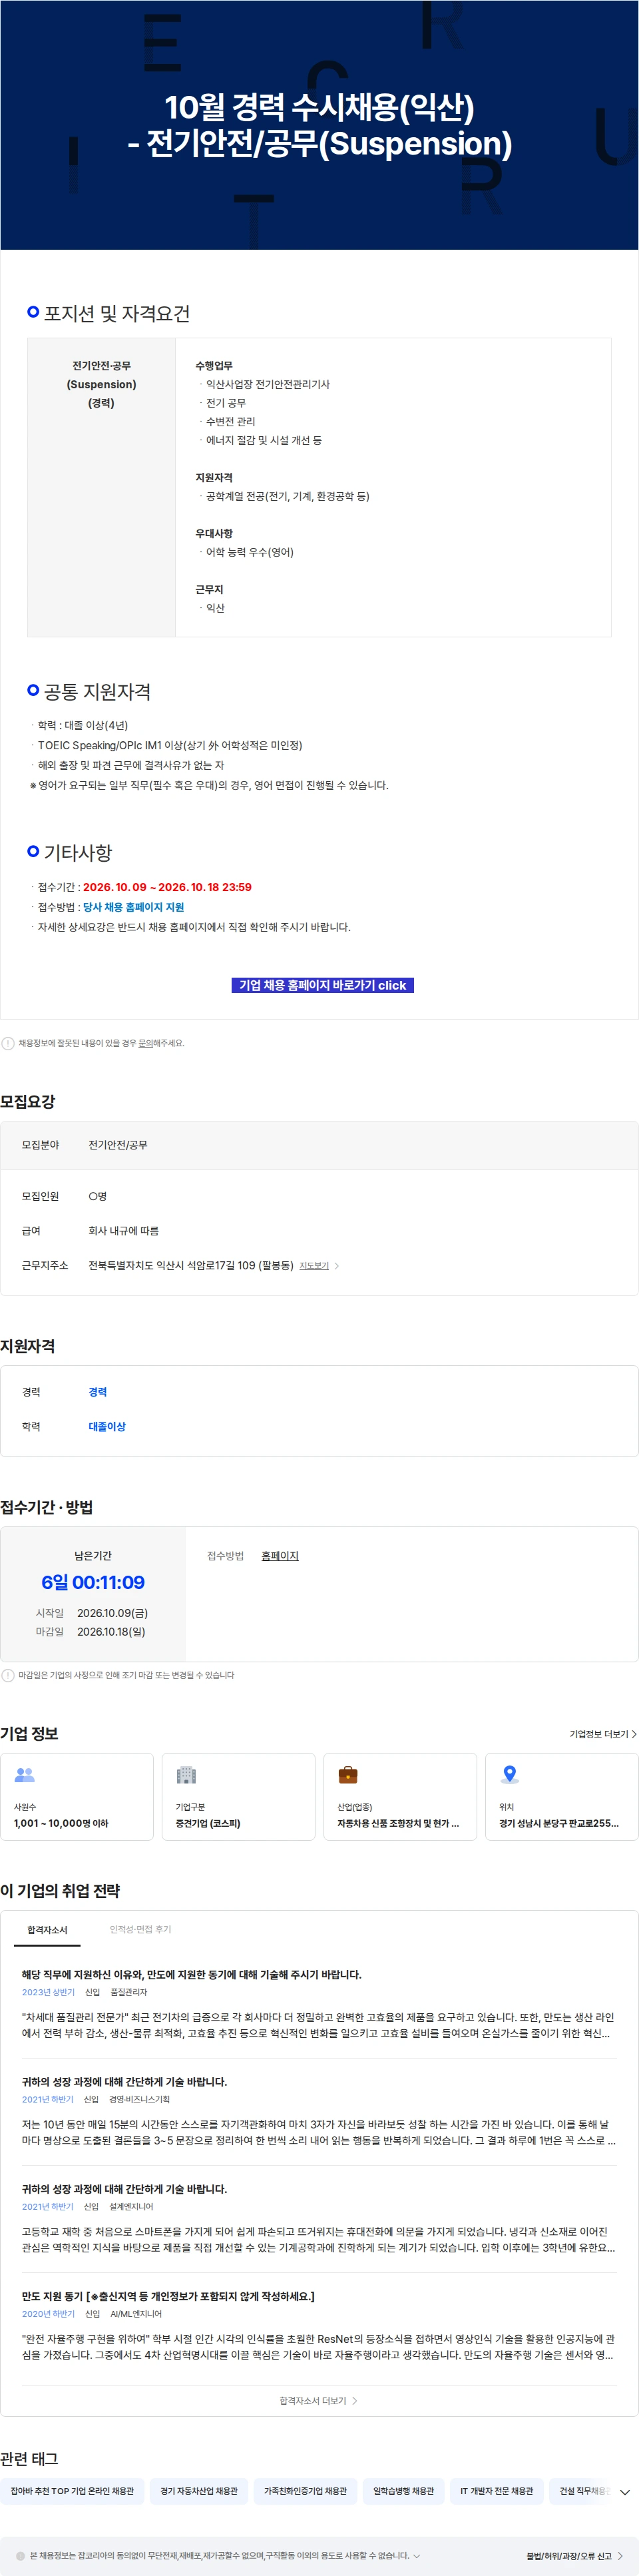Screen dimensions: 639x2576
Task: Click the chevron next to 기업정보 더보기
Action: point(634,1734)
